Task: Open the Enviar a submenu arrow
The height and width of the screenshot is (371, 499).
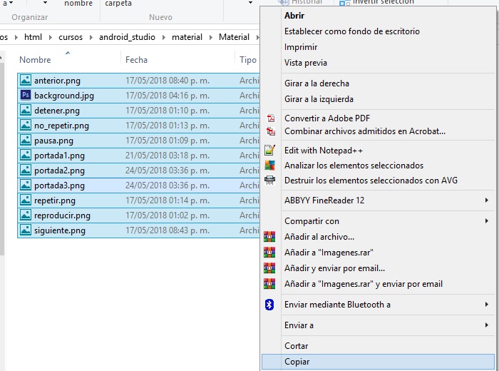Action: pos(487,325)
